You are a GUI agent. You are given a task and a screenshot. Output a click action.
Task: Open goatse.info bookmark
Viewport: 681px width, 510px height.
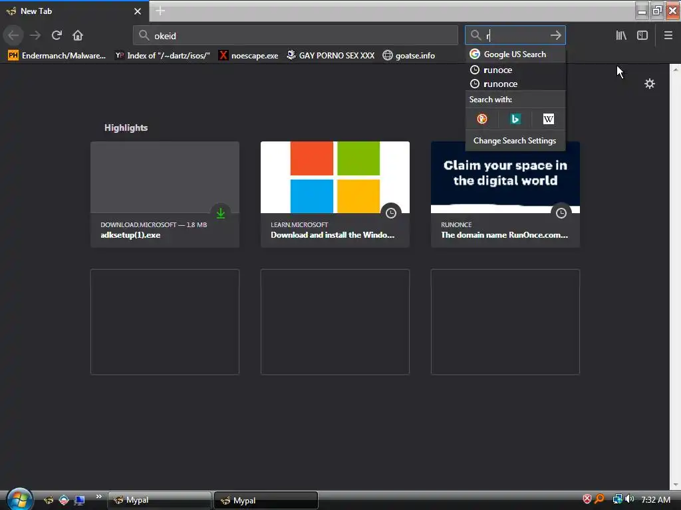pyautogui.click(x=409, y=56)
